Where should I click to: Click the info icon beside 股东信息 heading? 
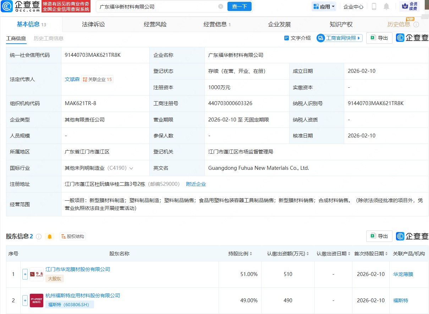coord(39,236)
